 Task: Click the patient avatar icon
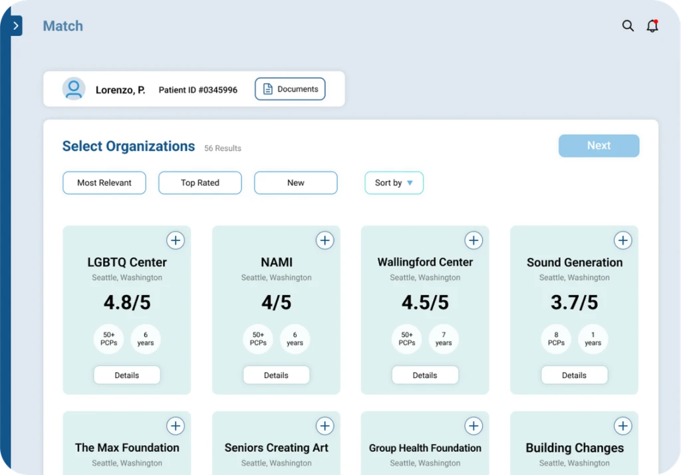click(x=74, y=89)
